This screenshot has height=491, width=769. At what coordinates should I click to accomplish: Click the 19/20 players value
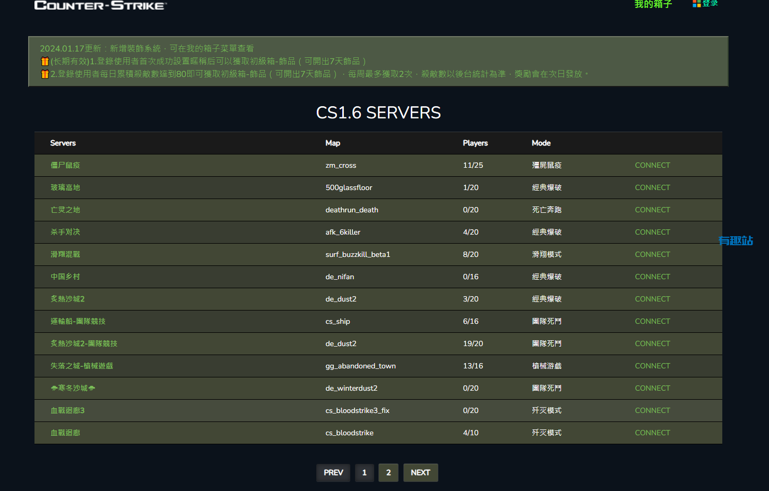pos(473,343)
